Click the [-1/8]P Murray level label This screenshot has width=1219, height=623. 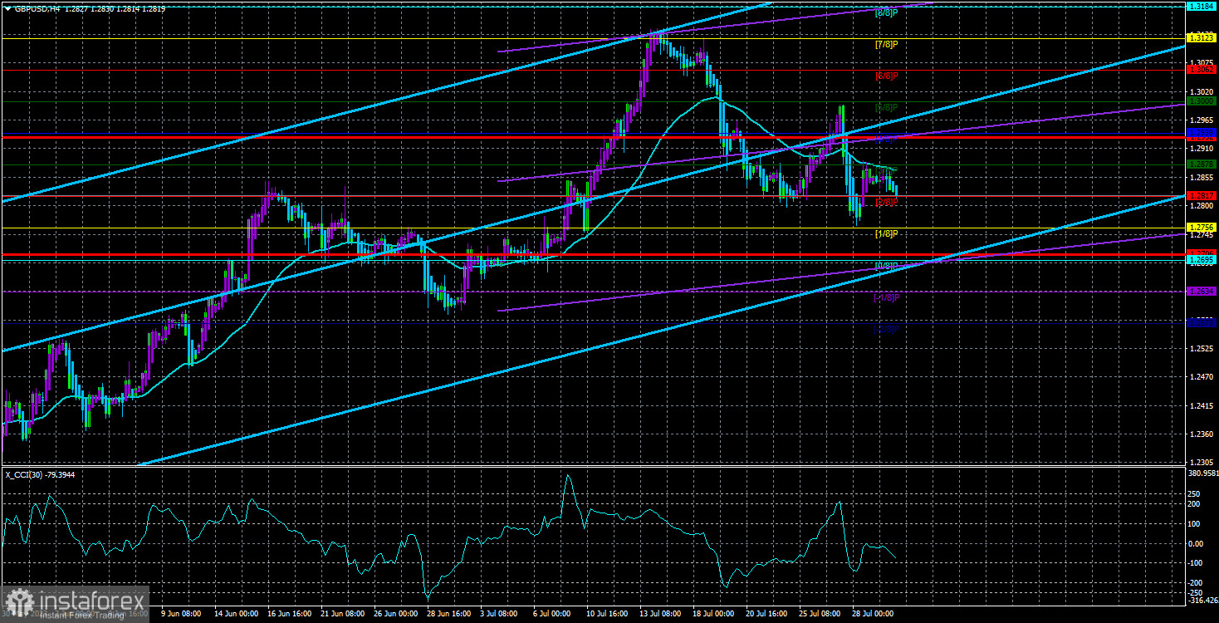coord(886,297)
